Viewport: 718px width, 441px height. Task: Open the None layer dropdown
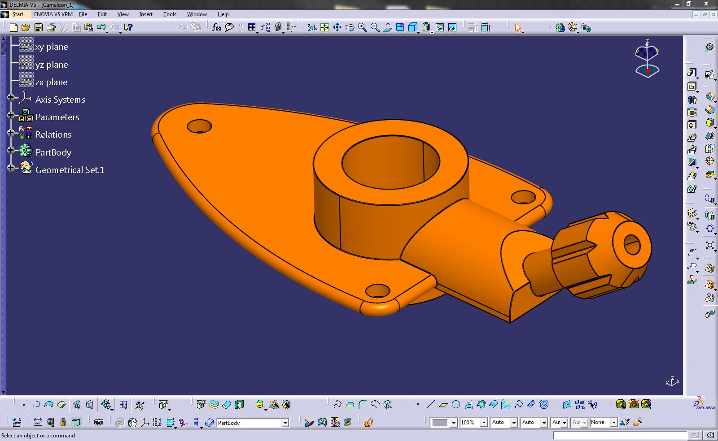613,422
